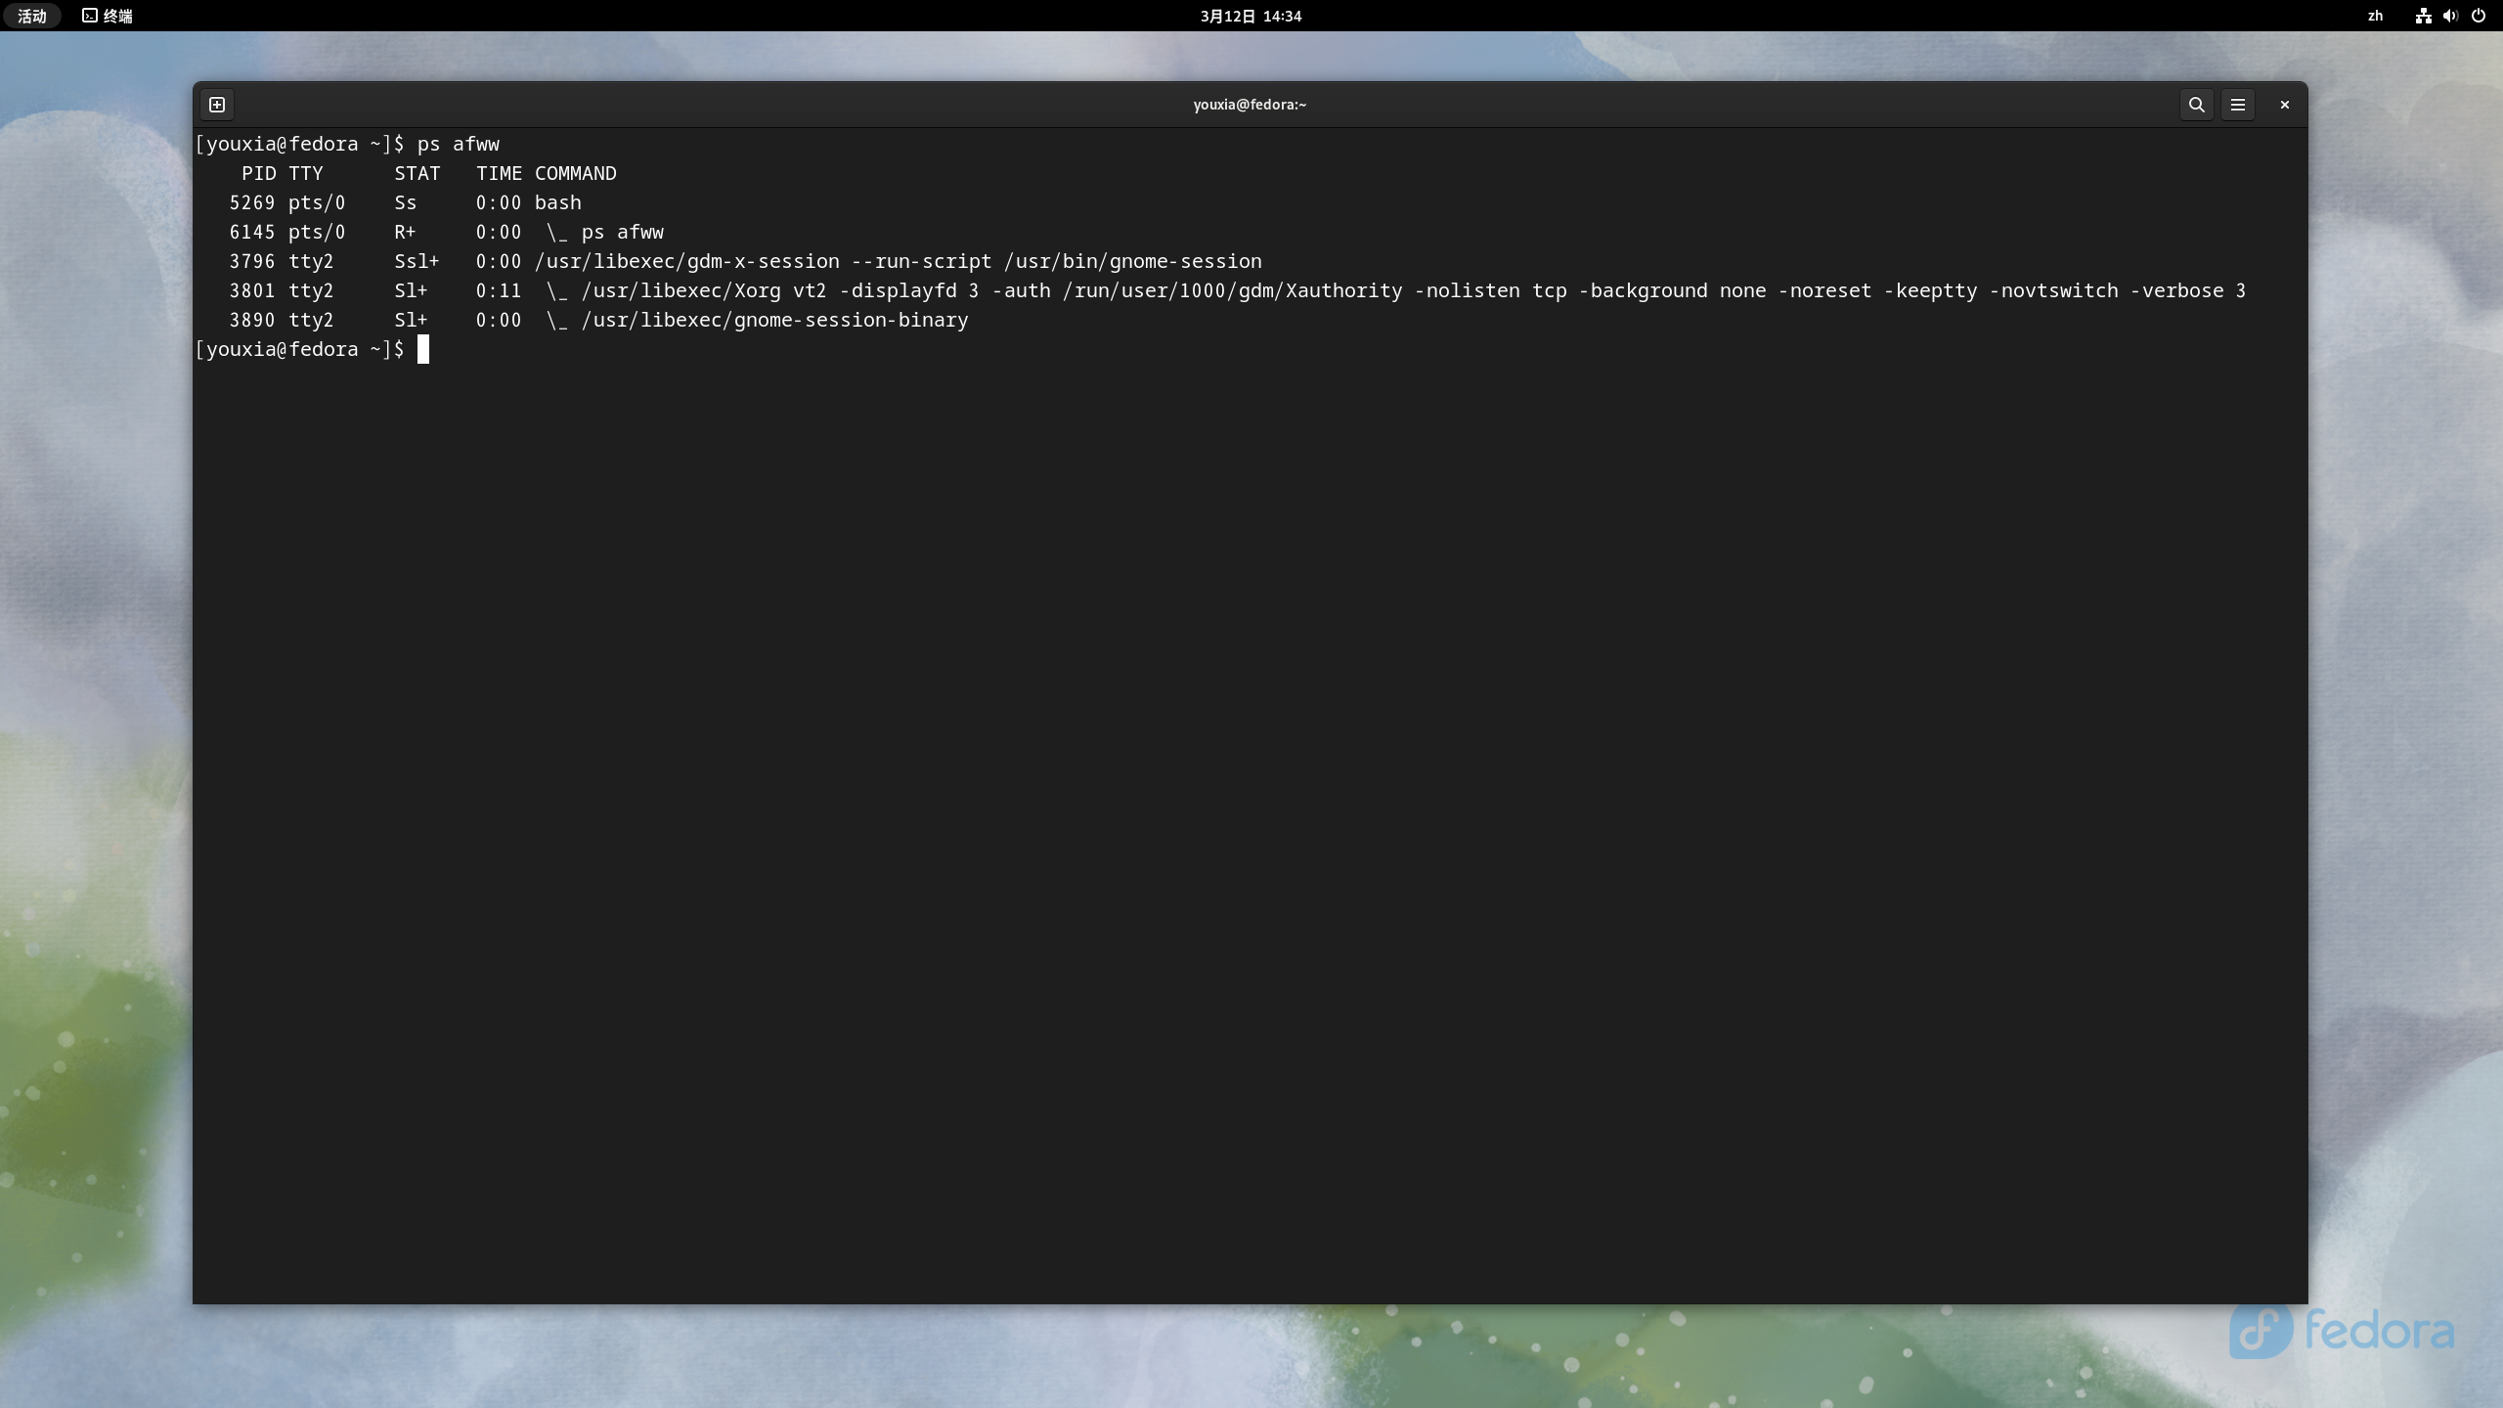The width and height of the screenshot is (2503, 1408).
Task: Click the youxia@fedora:~ title bar
Action: (1250, 105)
